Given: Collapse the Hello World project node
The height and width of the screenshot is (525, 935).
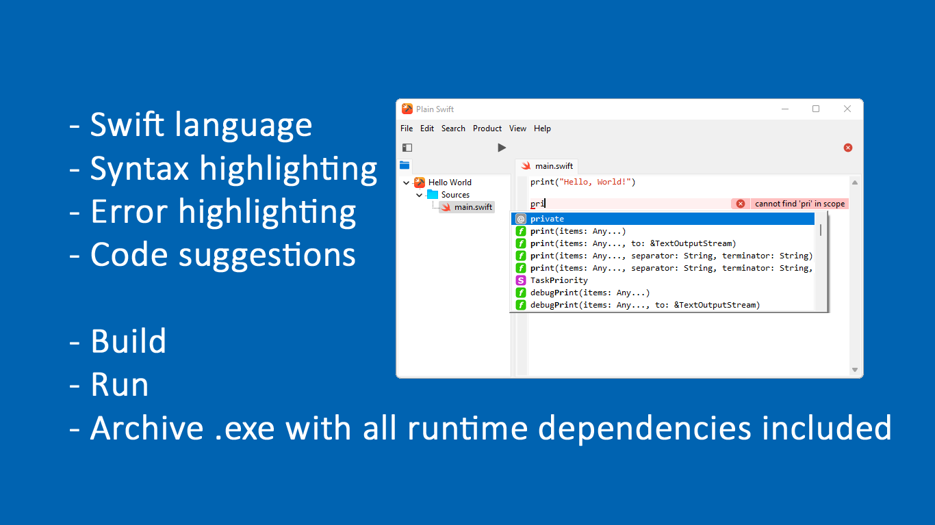Looking at the screenshot, I should [x=406, y=183].
